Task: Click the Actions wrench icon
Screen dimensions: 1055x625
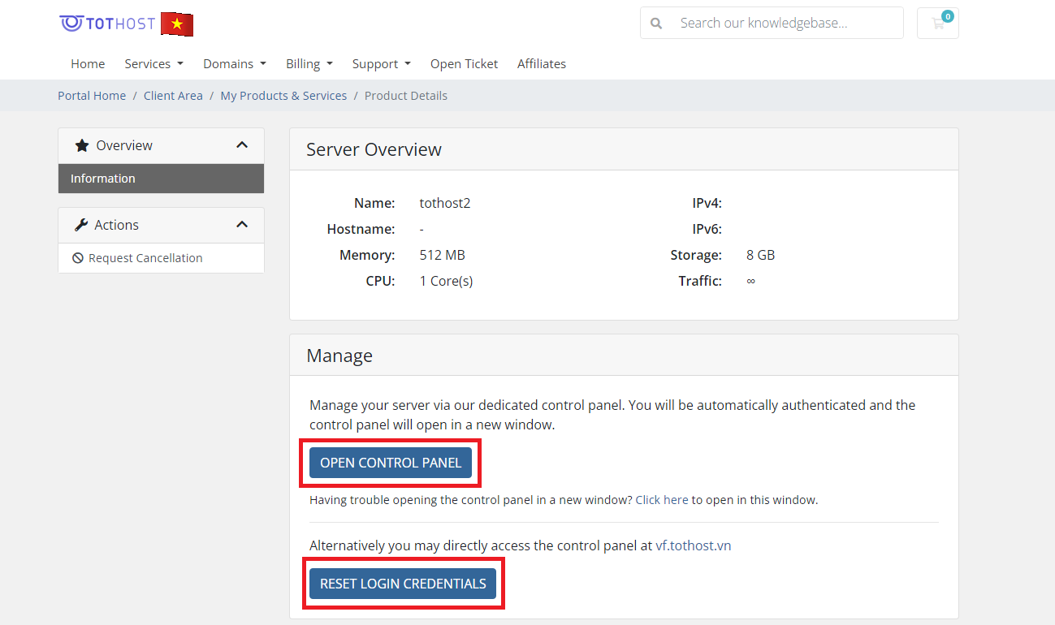Action: coord(81,226)
